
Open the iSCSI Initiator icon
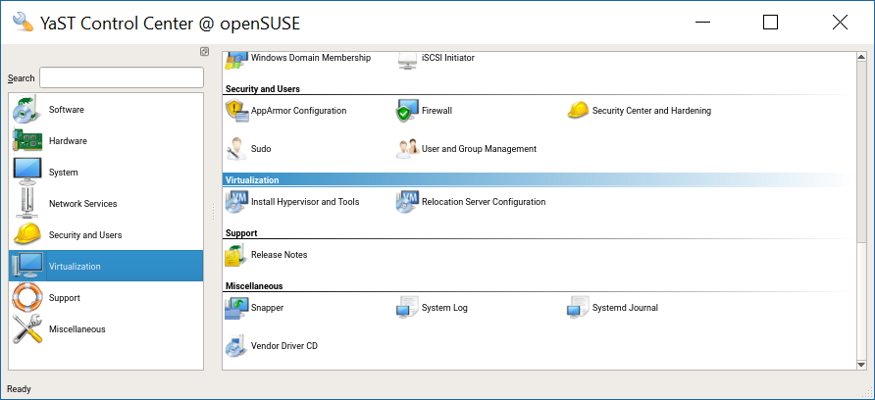[x=407, y=60]
